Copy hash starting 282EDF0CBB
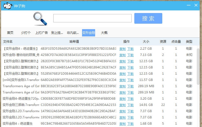 click(123, 61)
